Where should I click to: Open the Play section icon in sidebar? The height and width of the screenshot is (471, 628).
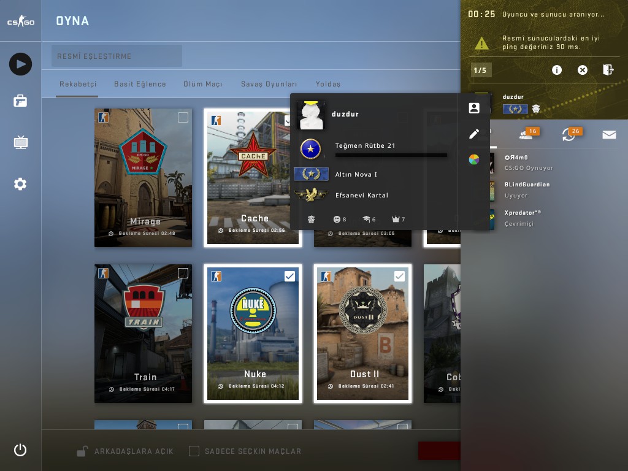tap(20, 64)
